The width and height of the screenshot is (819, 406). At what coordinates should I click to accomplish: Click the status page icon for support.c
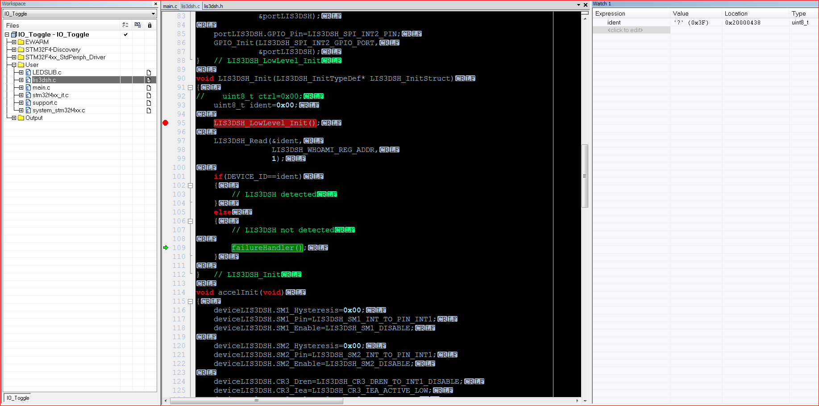coord(149,103)
